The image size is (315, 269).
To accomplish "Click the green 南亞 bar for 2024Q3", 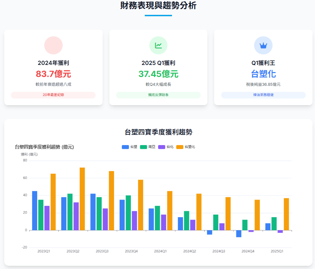I will pos(216,222).
